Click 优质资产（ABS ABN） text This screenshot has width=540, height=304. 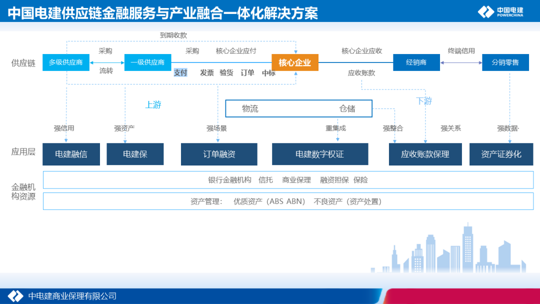[x=269, y=201]
